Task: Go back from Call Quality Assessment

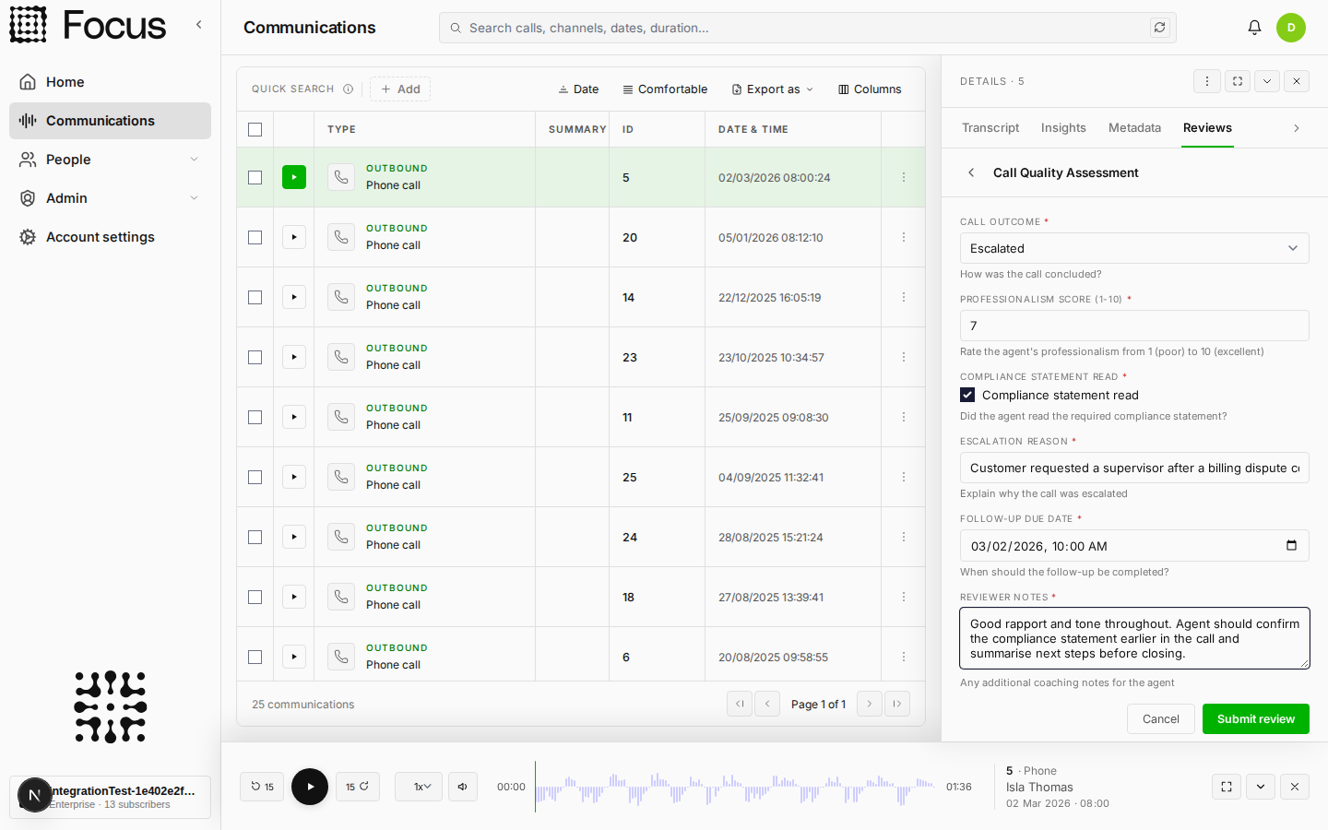Action: pyautogui.click(x=971, y=172)
